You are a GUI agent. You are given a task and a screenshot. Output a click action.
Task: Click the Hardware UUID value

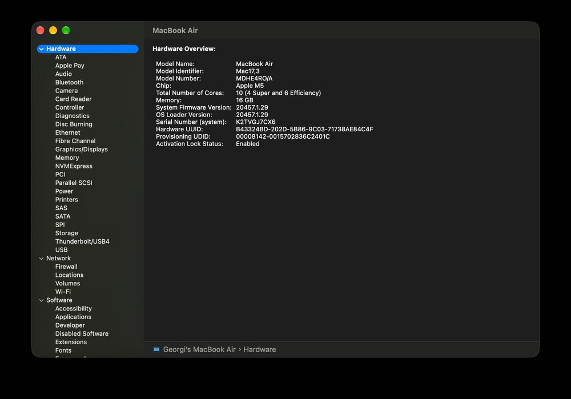pos(304,129)
